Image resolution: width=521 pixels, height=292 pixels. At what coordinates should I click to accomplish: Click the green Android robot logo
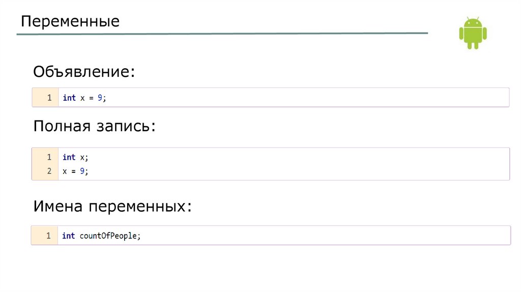[x=473, y=33]
